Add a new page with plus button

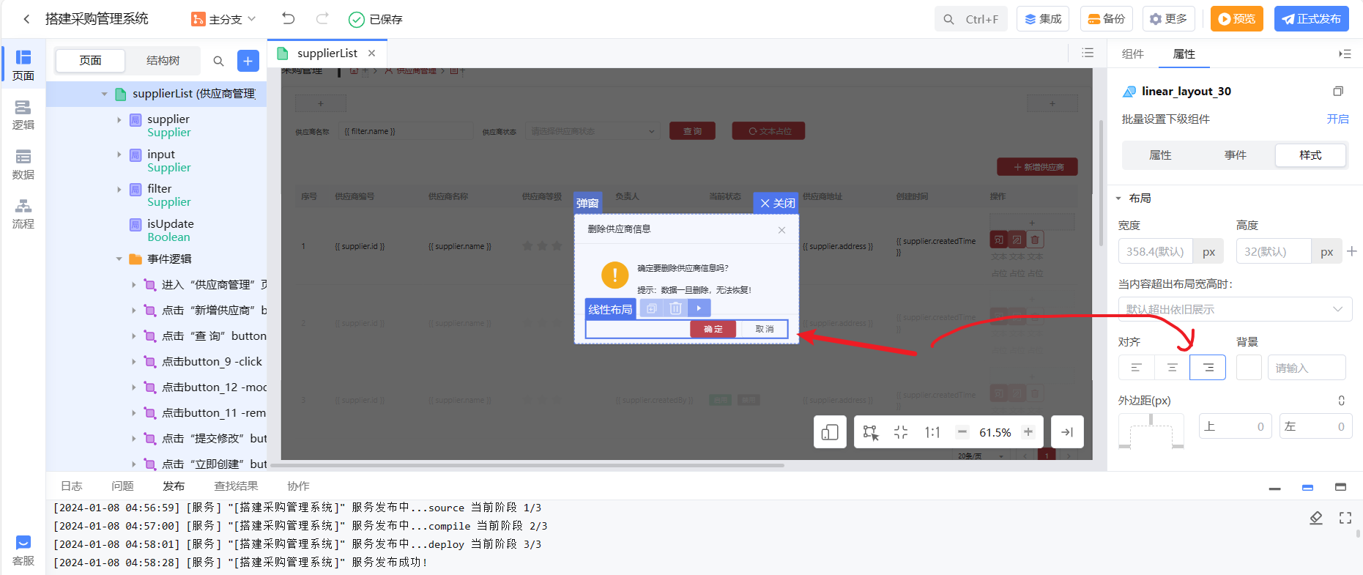pos(248,61)
